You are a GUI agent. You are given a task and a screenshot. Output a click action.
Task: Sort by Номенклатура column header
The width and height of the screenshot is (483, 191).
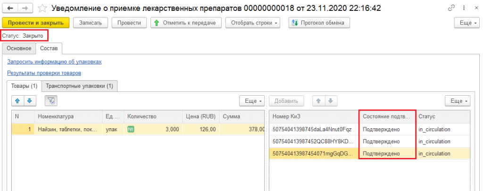tap(68, 116)
